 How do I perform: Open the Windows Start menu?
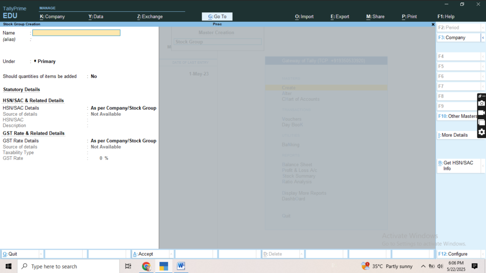[9, 266]
